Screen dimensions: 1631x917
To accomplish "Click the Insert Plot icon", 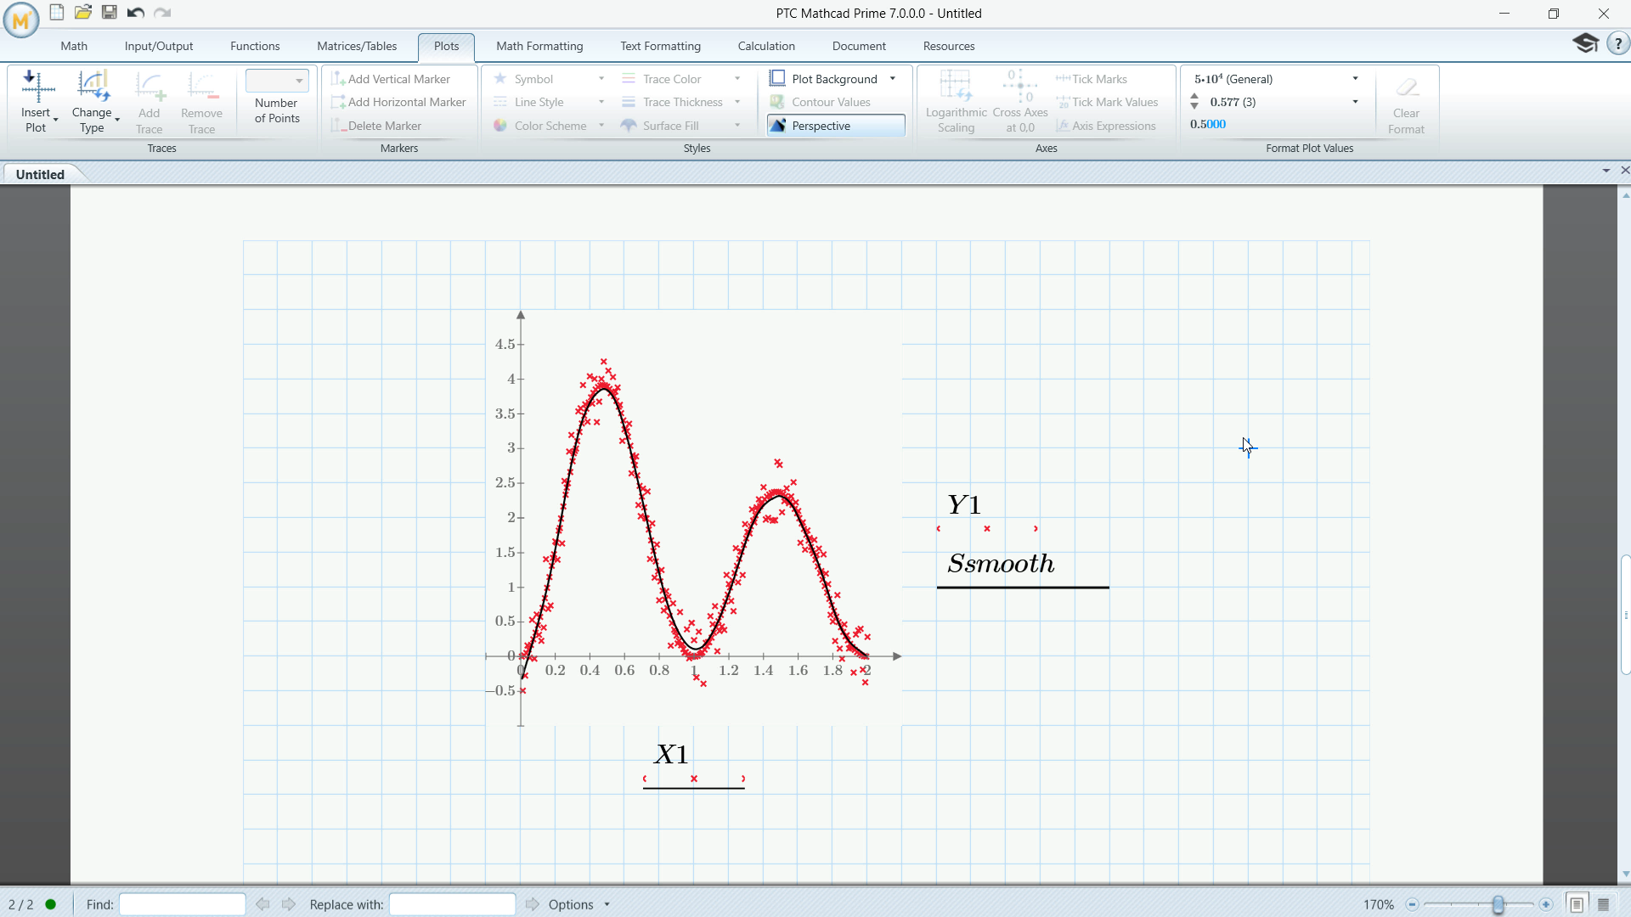I will point(37,87).
